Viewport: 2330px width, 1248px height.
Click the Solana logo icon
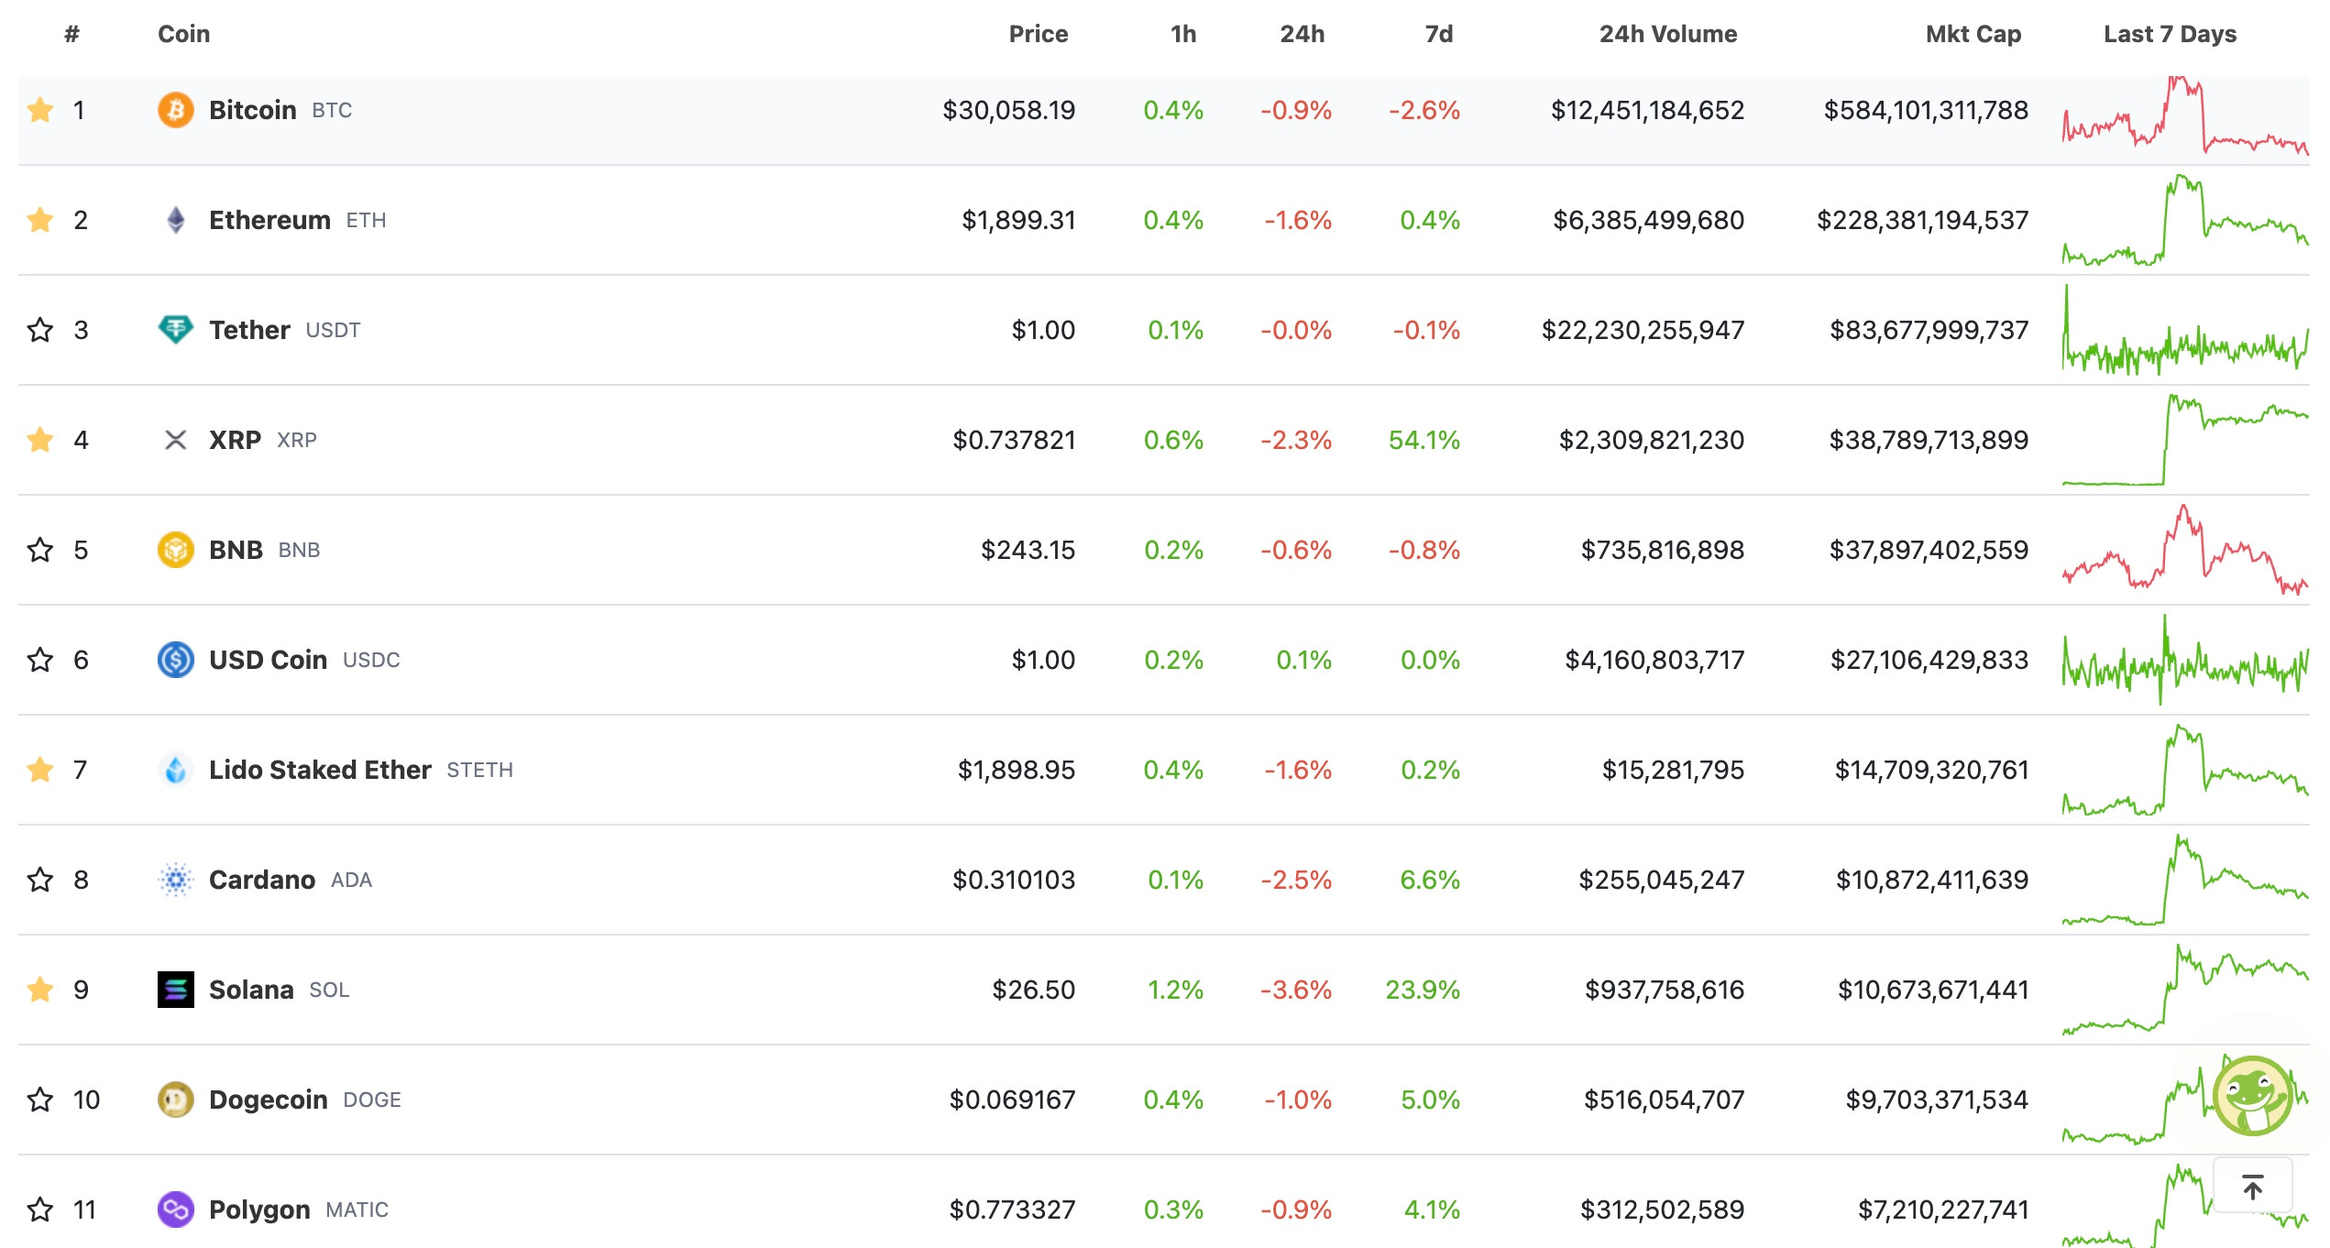tap(176, 990)
